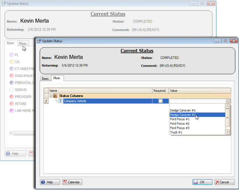Click the INTAKE status red circle icon

pos(12,103)
